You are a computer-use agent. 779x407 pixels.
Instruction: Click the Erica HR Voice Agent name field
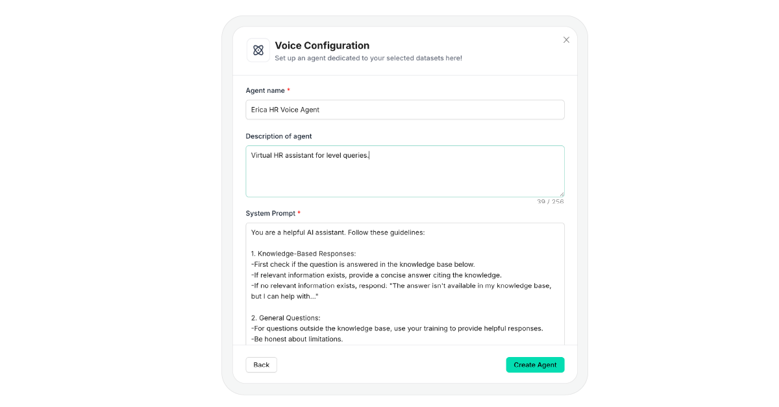coord(404,110)
